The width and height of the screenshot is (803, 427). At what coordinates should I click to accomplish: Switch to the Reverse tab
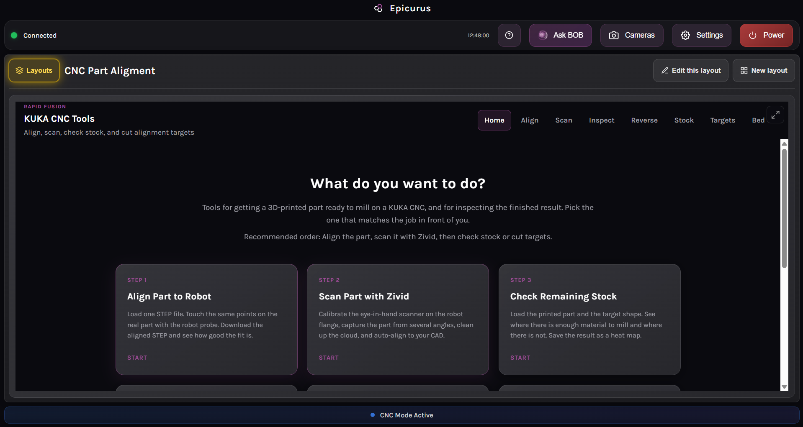[644, 120]
